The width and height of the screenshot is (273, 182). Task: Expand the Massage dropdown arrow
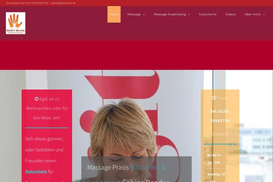pyautogui.click(x=144, y=15)
